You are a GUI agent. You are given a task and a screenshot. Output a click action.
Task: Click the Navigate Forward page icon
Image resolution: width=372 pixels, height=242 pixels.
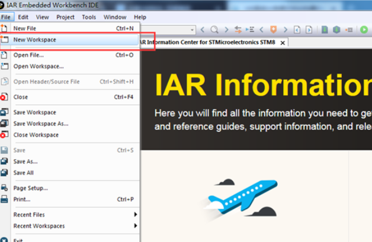coord(309,30)
